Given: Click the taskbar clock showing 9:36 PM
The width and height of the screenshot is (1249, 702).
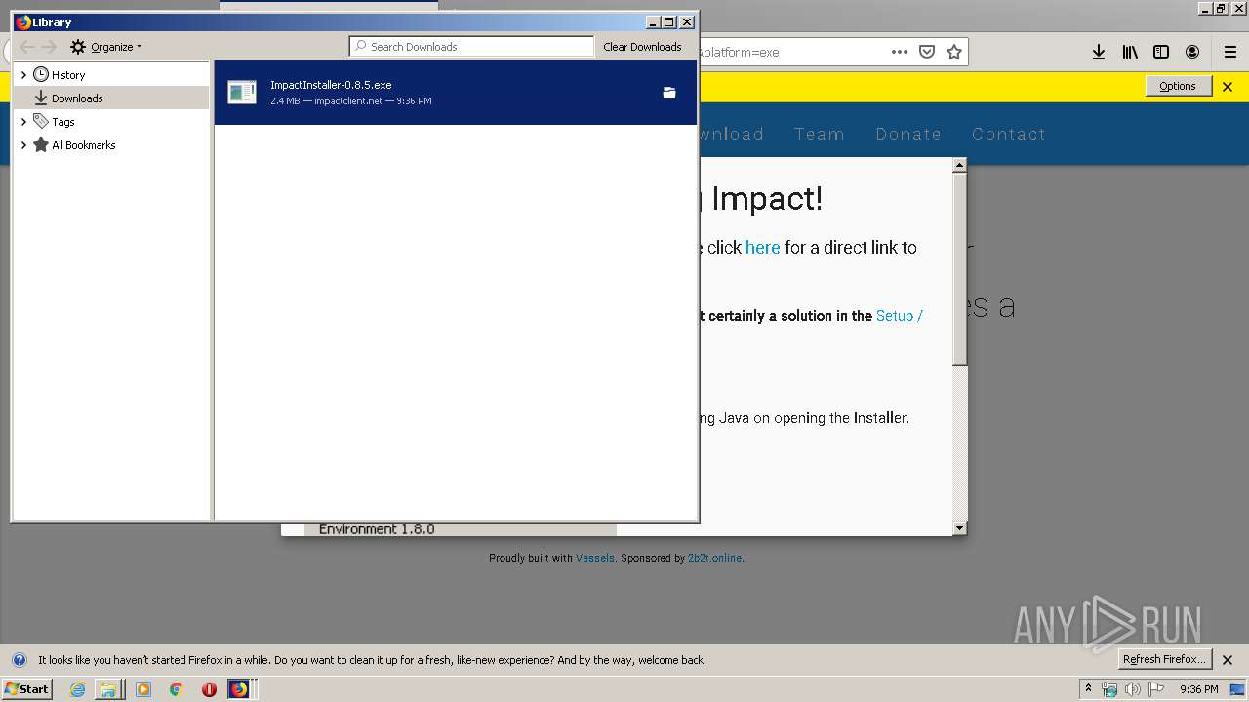Looking at the screenshot, I should [1198, 689].
